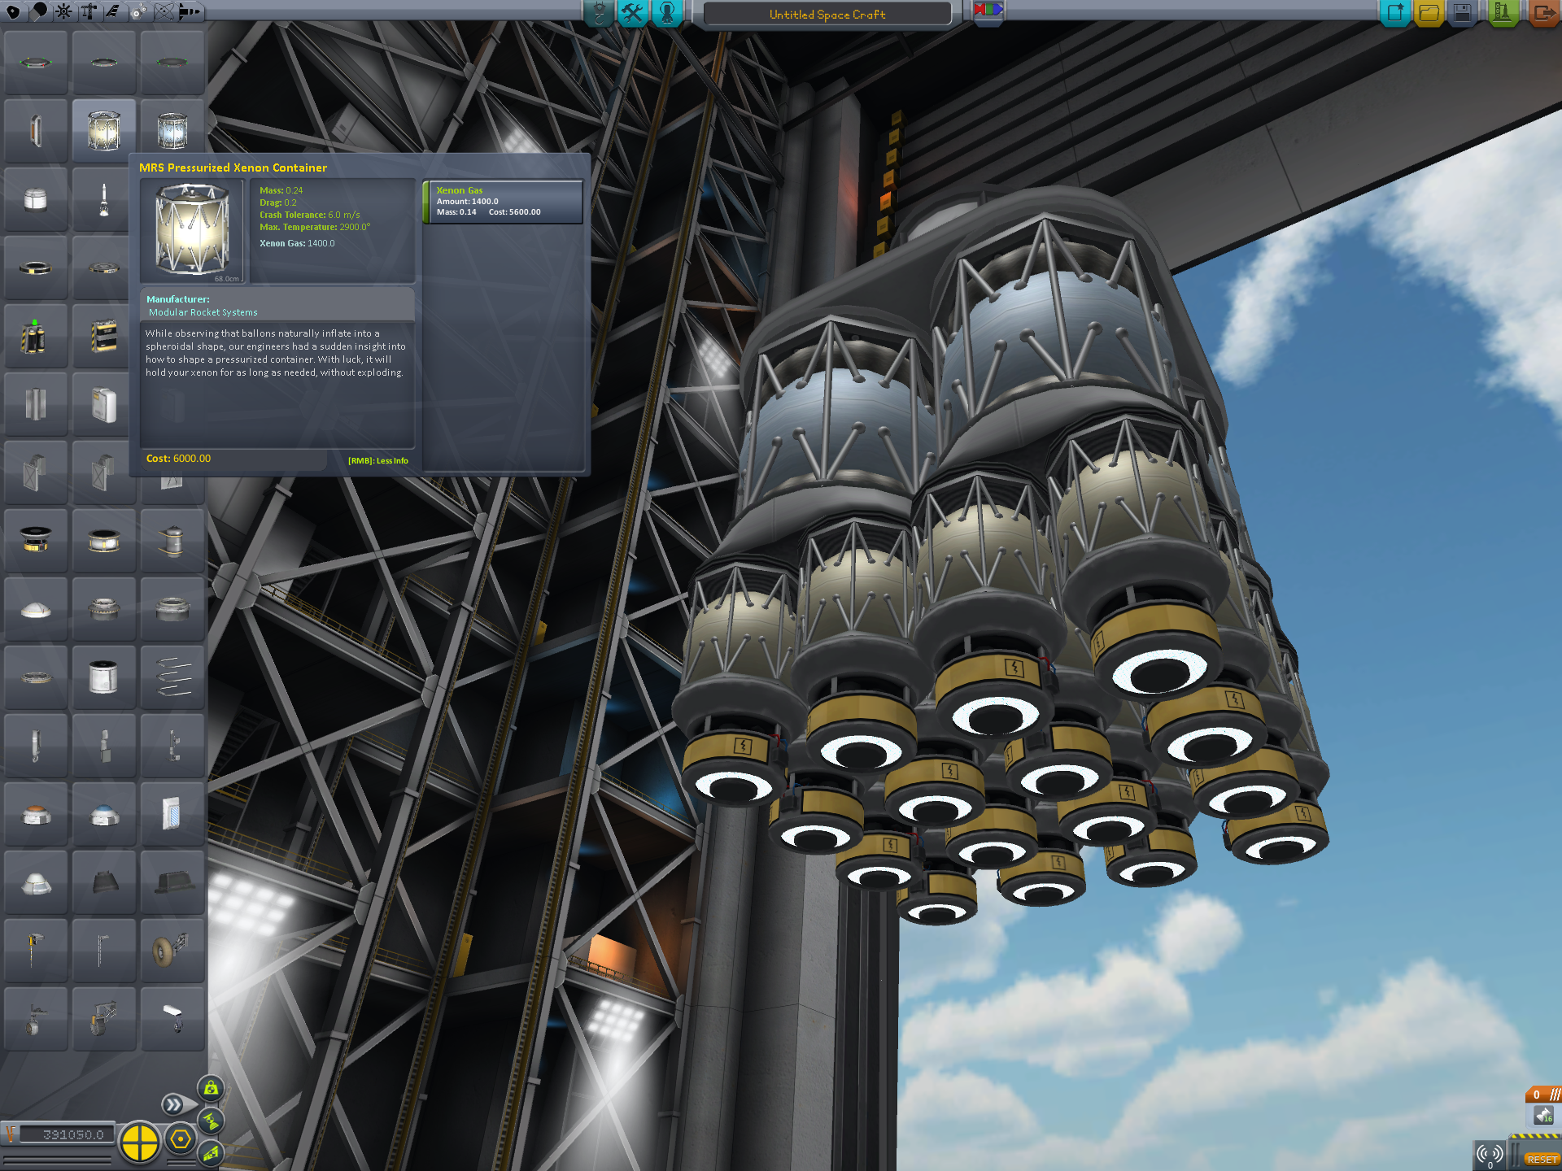Pick the white panel with blue window part

(172, 814)
